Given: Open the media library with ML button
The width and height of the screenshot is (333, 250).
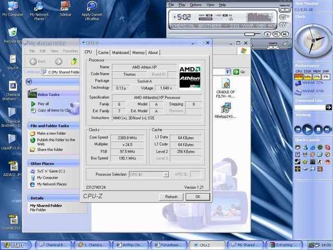Looking at the screenshot, I should coord(285,34).
